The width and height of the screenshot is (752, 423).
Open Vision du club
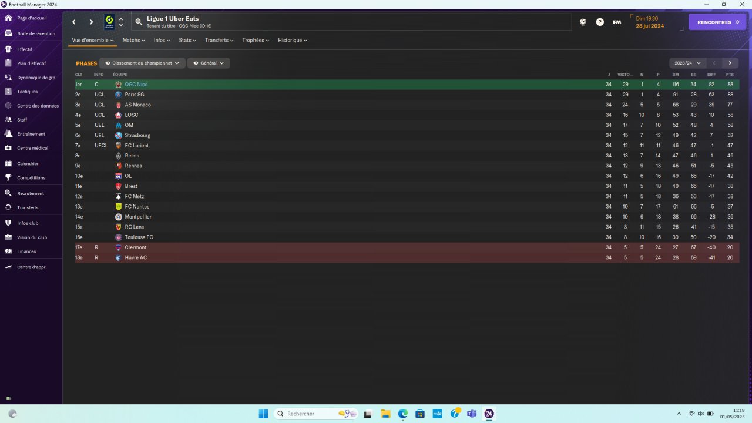(31, 237)
